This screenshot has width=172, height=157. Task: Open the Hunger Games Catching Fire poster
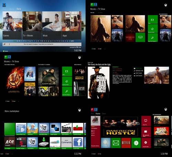(14, 81)
